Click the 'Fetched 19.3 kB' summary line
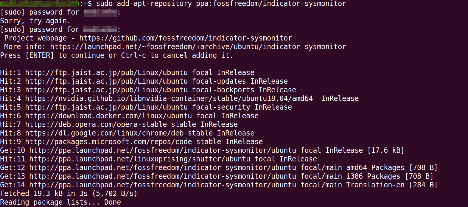 69,194
